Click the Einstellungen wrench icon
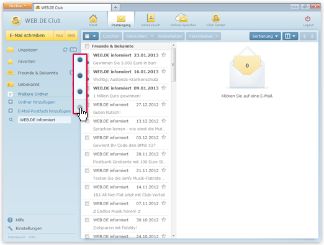Image resolution: width=324 pixels, height=245 pixels. (x=10, y=228)
